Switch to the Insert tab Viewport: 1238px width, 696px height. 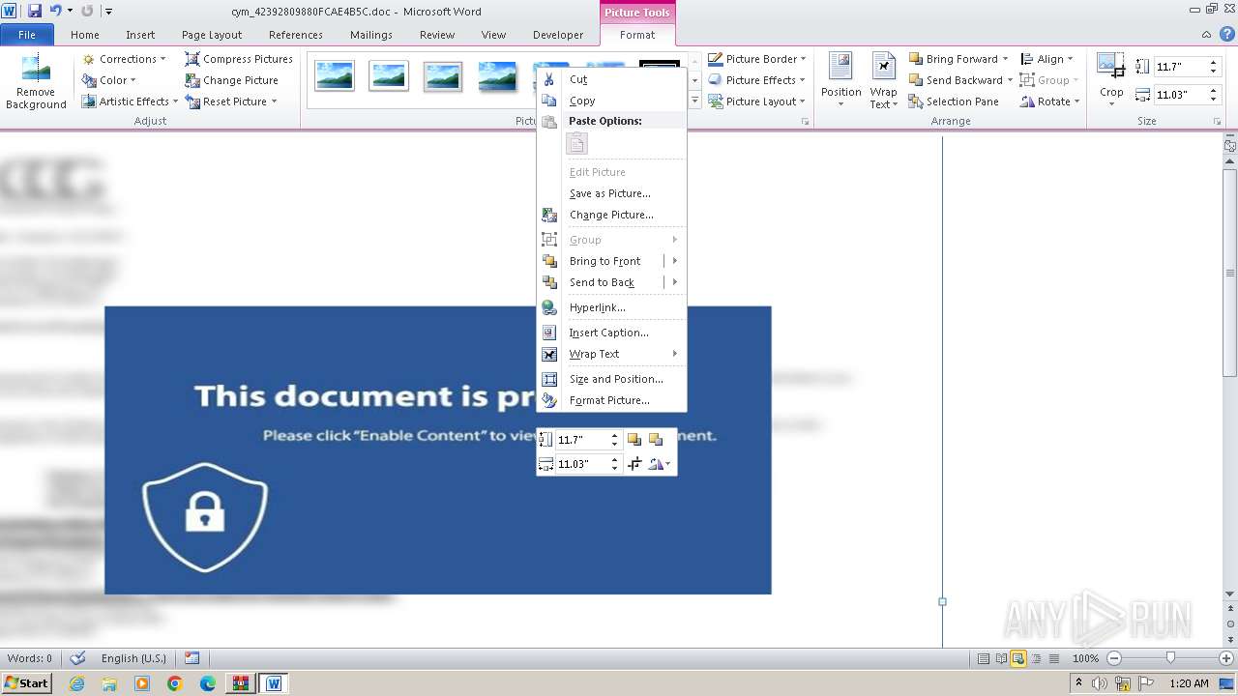pyautogui.click(x=140, y=35)
